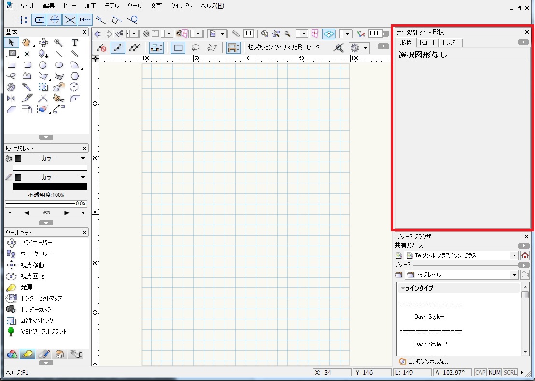The height and width of the screenshot is (381, 535).
Task: Choose 光源 light tool
Action: point(27,287)
